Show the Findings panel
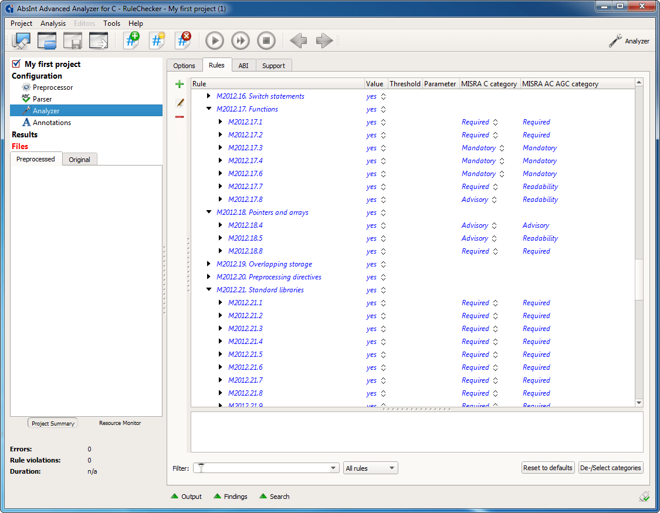Screen dimensions: 660x513 point(230,497)
